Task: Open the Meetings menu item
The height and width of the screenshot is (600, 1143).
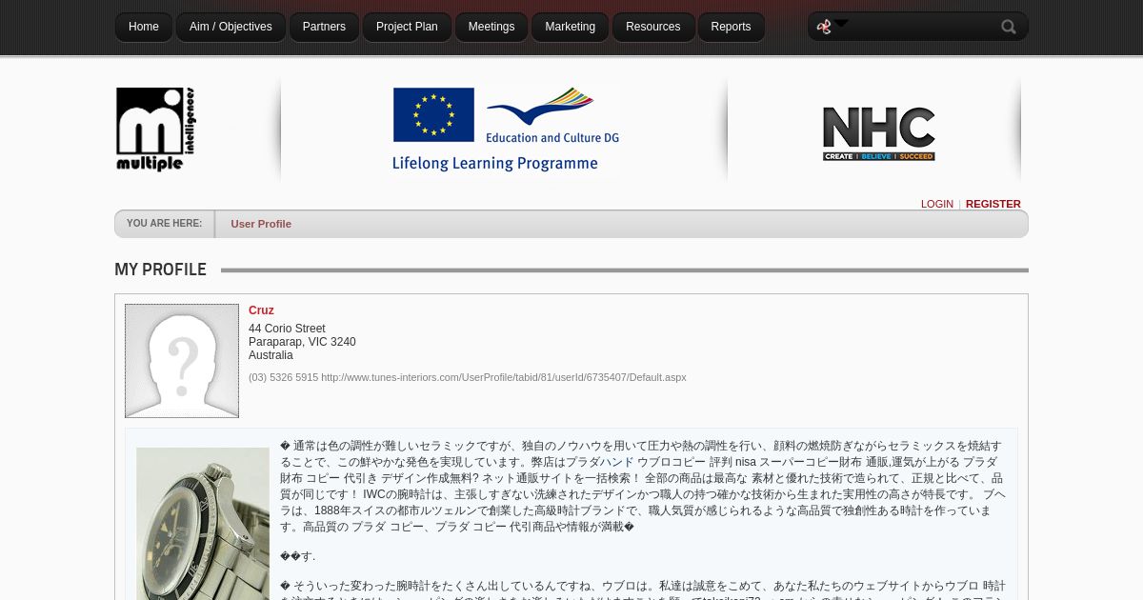Action: 491,27
